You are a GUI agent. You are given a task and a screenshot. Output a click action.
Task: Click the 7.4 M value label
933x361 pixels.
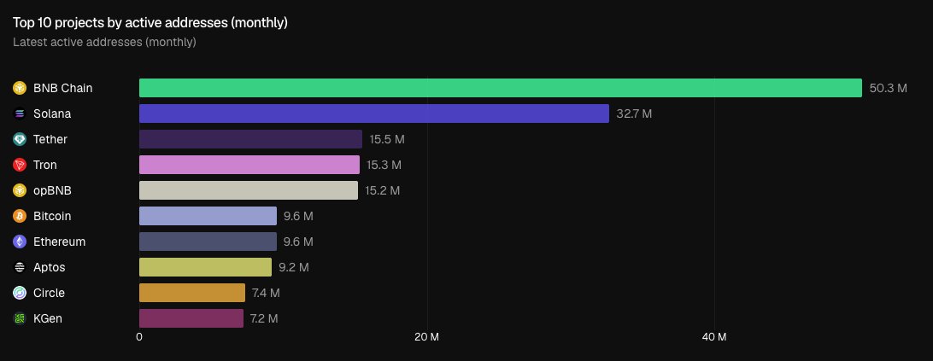tap(266, 293)
